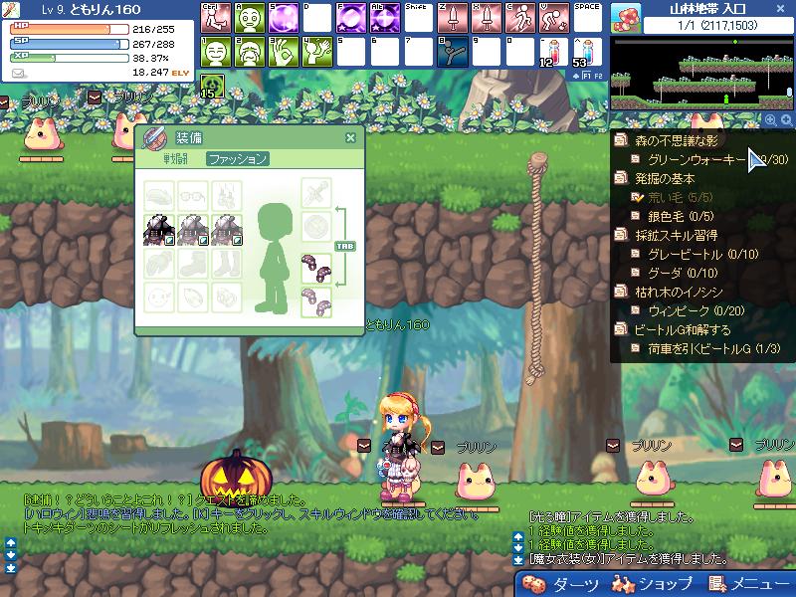The height and width of the screenshot is (597, 796).
Task: Select the earrings slot in the 装備 window
Action: click(227, 196)
